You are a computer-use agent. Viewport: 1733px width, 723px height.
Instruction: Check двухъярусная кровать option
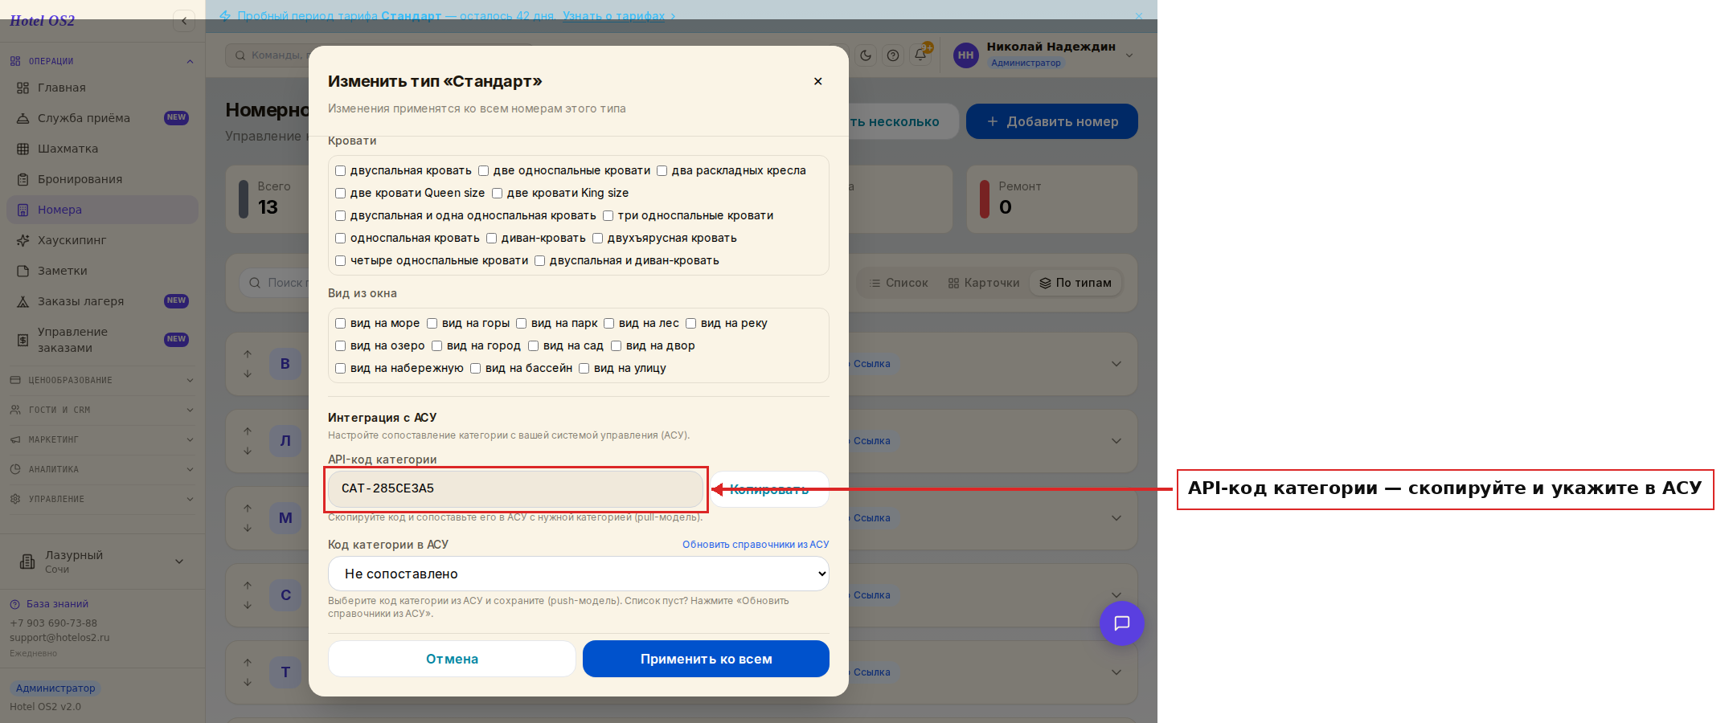pyautogui.click(x=598, y=238)
